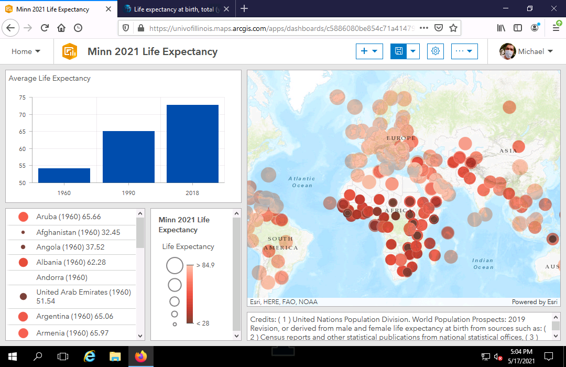Open the more options ellipsis menu

(460, 51)
